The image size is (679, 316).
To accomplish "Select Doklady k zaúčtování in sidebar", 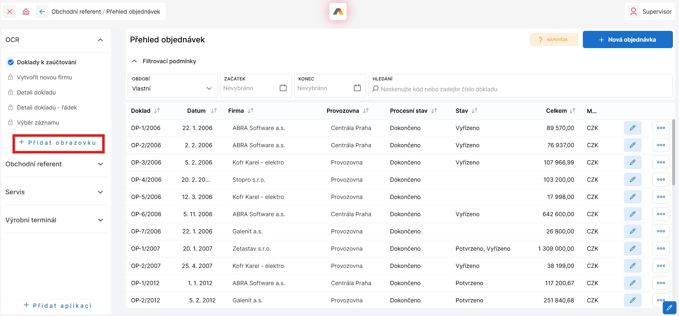I will [x=46, y=62].
